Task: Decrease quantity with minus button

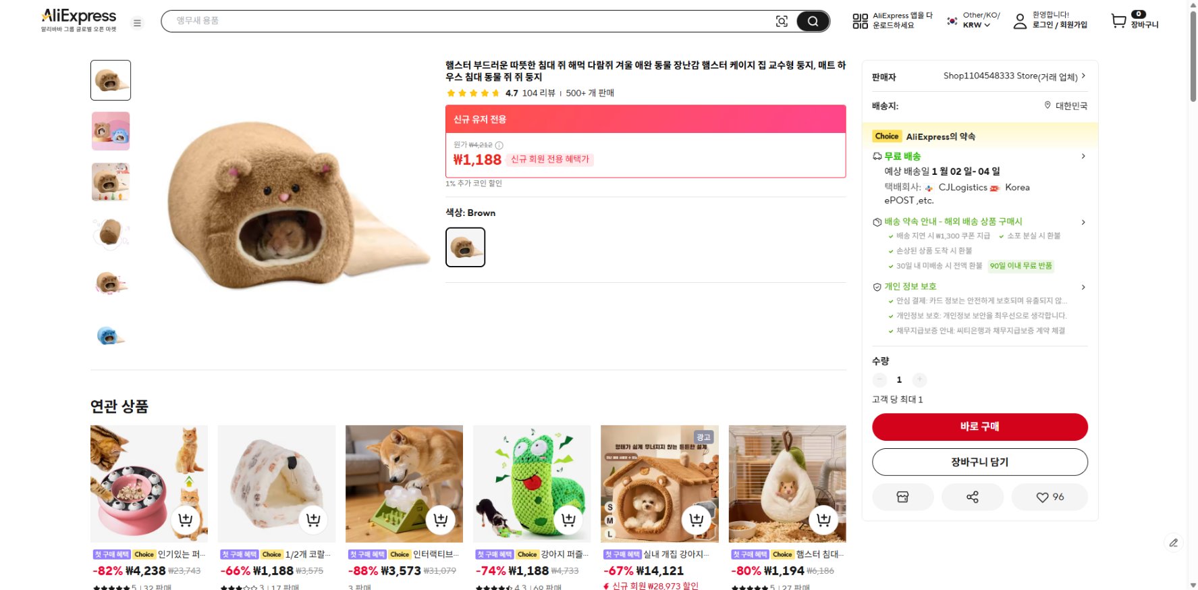Action: (x=879, y=379)
